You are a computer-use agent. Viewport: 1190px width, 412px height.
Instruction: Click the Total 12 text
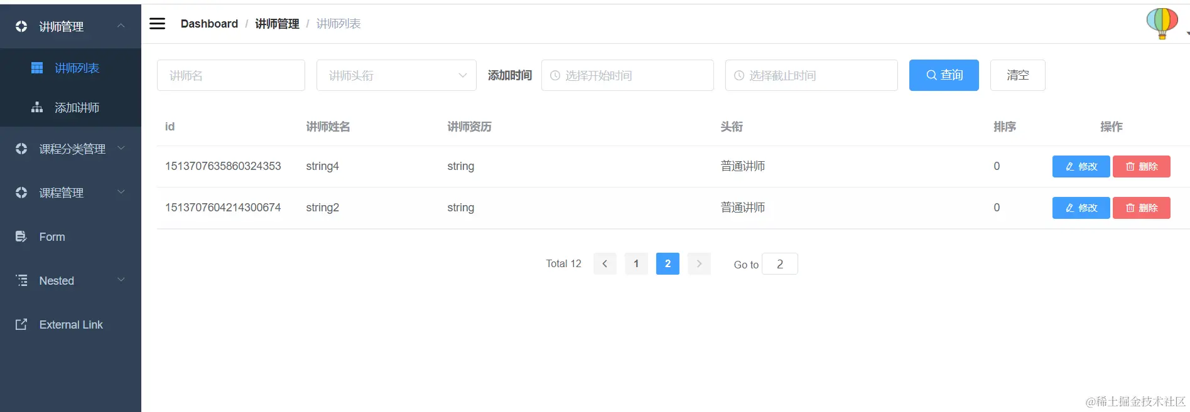click(x=563, y=263)
